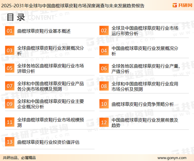Viewport: 194px width, 161px height.
Task: Open 中国曲棍球草皮鞋行业发展前景及趋势 entry
Action: 145,122
